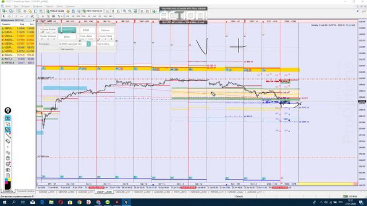Expand indicators dropdown arrow
The image size is (367, 206).
pyautogui.click(x=157, y=11)
